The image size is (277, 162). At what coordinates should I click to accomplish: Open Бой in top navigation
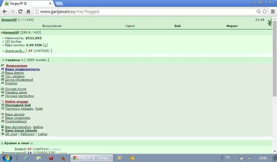(x=178, y=26)
